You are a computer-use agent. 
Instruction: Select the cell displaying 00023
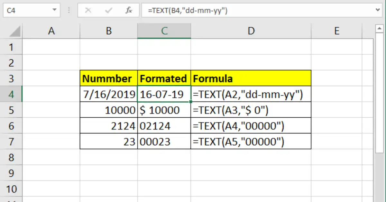click(x=164, y=141)
